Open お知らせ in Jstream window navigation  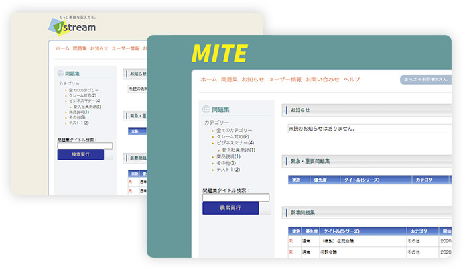pos(99,48)
